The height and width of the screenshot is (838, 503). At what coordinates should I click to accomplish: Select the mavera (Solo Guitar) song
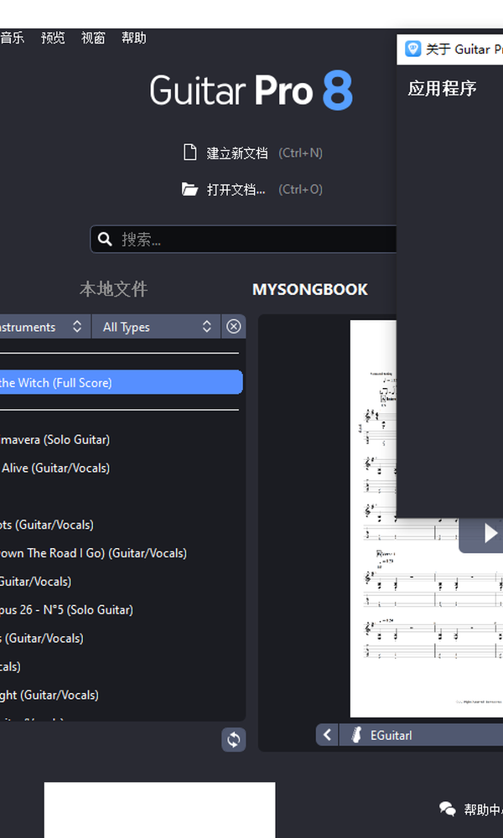[x=54, y=439]
